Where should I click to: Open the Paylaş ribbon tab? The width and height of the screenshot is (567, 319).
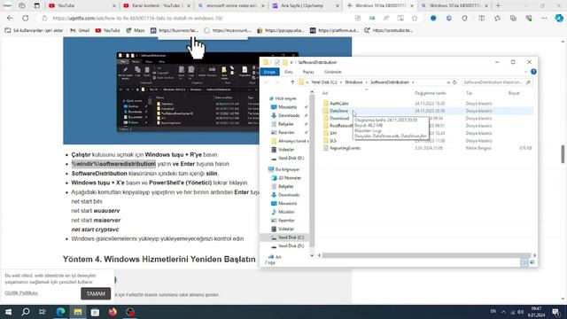308,72
